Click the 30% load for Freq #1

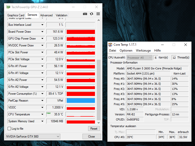coord(179,84)
